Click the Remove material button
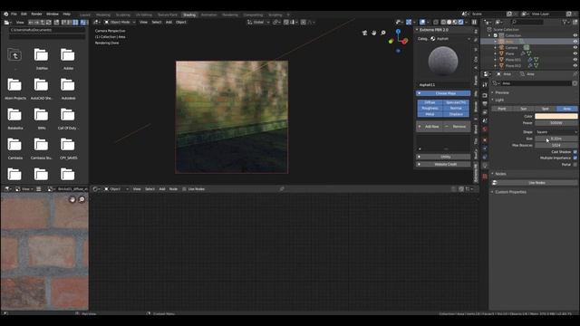580x326 pixels. (457, 127)
